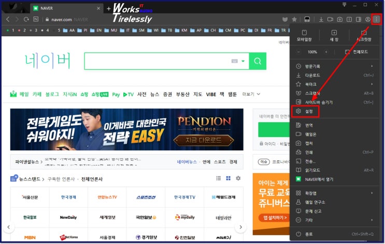Open AA bookmark folder
Screen dimensions: 385x244
click(x=69, y=30)
